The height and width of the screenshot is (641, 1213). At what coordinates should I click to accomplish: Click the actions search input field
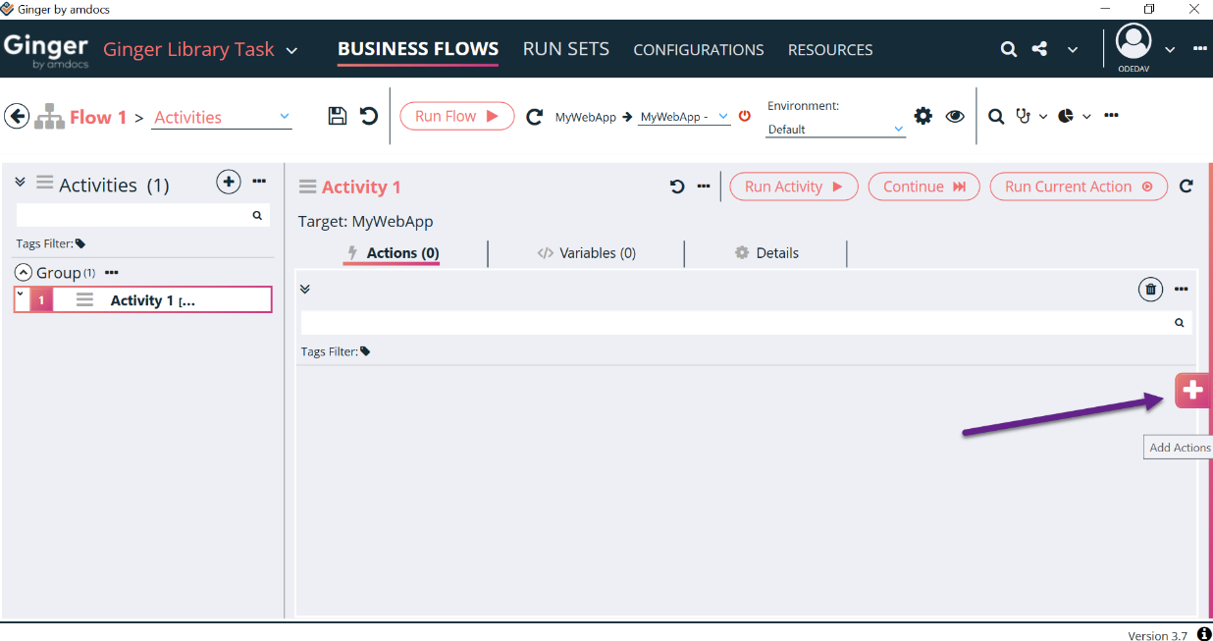click(x=746, y=323)
